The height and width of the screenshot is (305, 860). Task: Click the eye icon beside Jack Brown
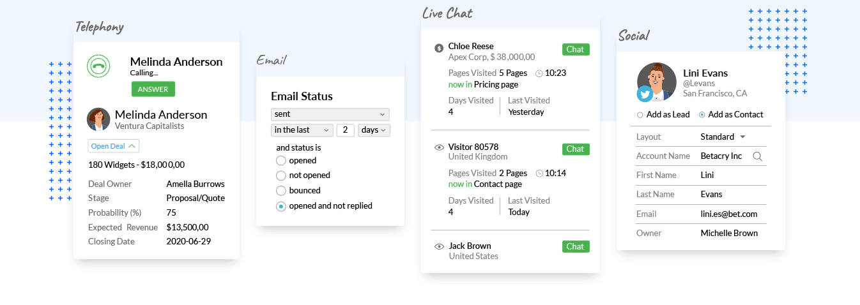[439, 246]
